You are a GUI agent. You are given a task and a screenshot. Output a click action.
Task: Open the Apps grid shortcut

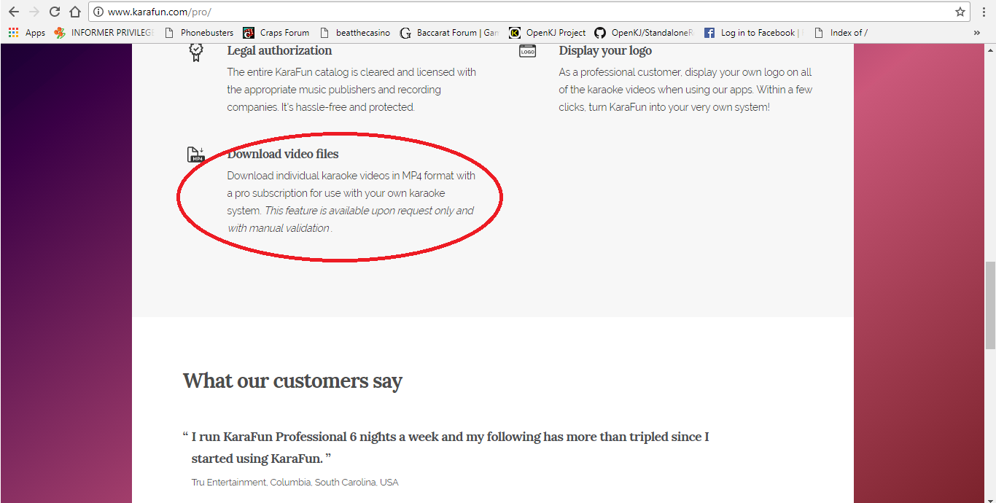pyautogui.click(x=26, y=33)
